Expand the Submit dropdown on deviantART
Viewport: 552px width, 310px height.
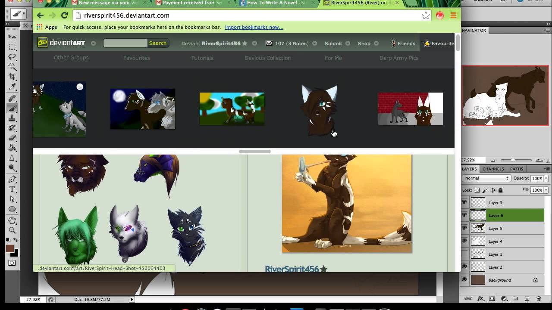[x=348, y=43]
